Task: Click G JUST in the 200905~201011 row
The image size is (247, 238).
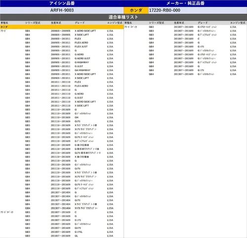Action: click(79, 66)
